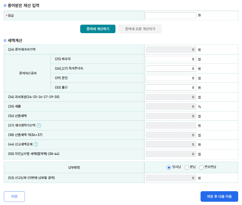This screenshot has width=242, height=205.
Task: Click the (34) 과세표준 value field
Action: point(171,97)
